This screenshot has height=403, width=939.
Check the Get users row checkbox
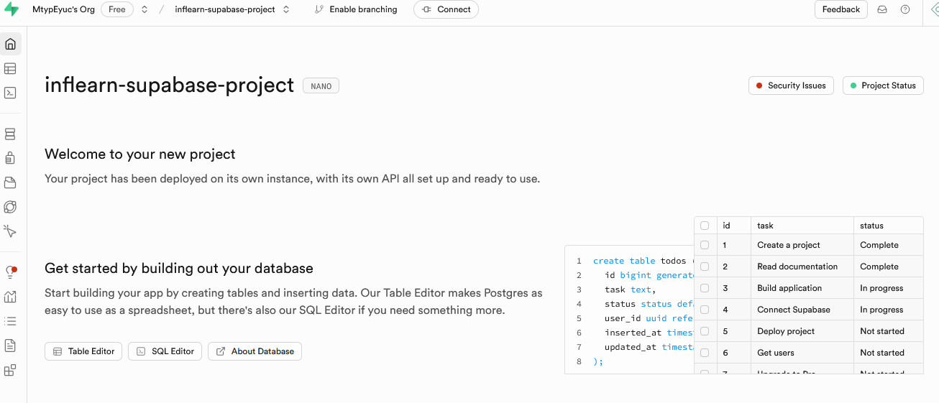pos(705,353)
